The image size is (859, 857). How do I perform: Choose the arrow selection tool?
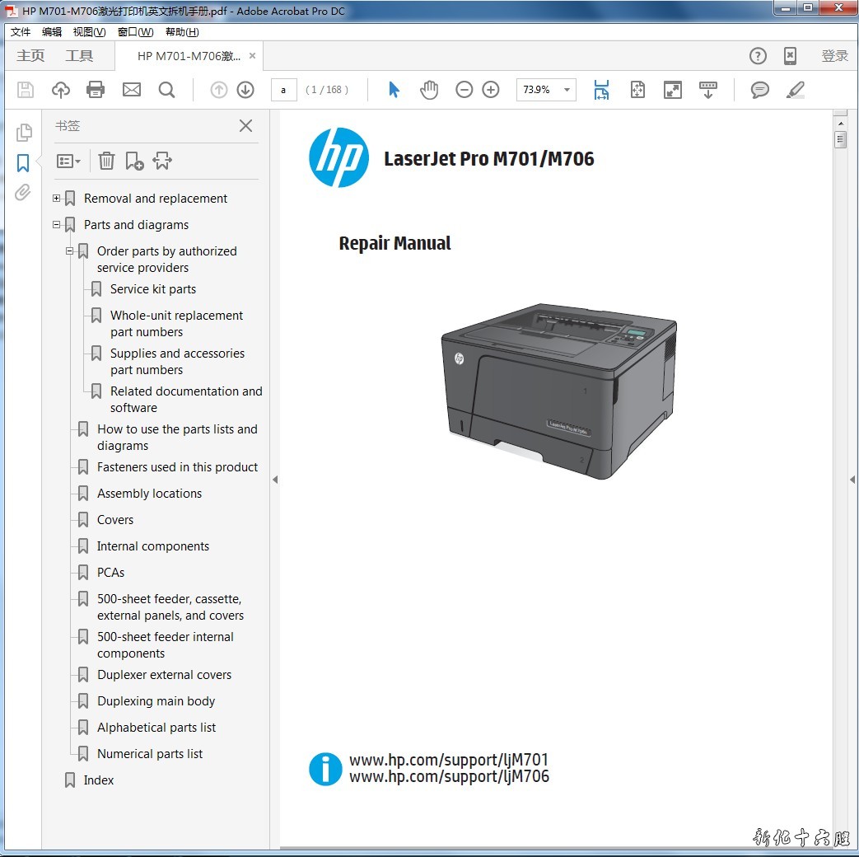pos(394,90)
